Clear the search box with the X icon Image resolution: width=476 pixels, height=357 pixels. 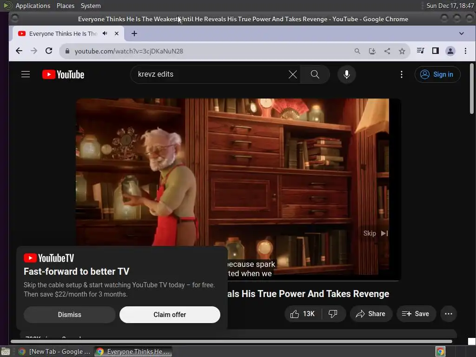point(293,74)
